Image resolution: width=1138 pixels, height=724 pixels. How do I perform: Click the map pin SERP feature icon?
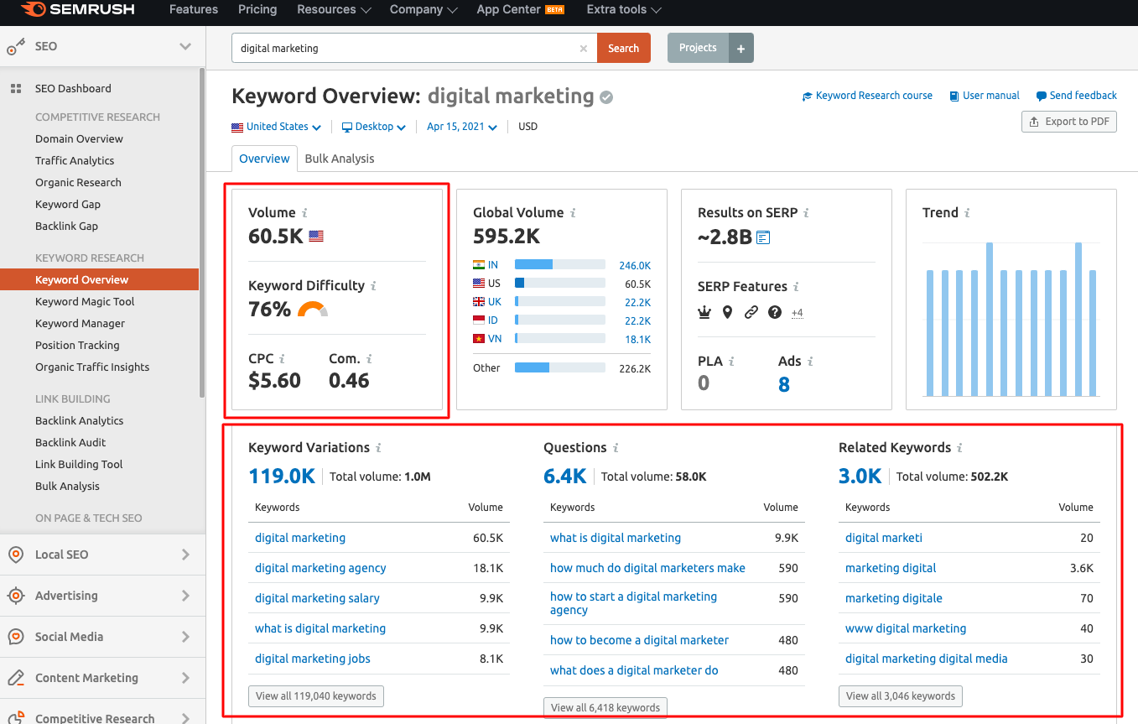click(x=727, y=312)
